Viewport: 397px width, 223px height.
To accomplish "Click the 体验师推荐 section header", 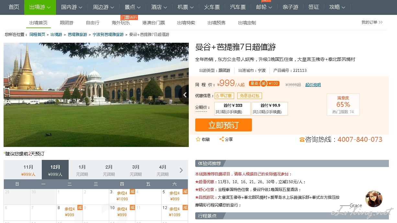I will tap(292, 163).
